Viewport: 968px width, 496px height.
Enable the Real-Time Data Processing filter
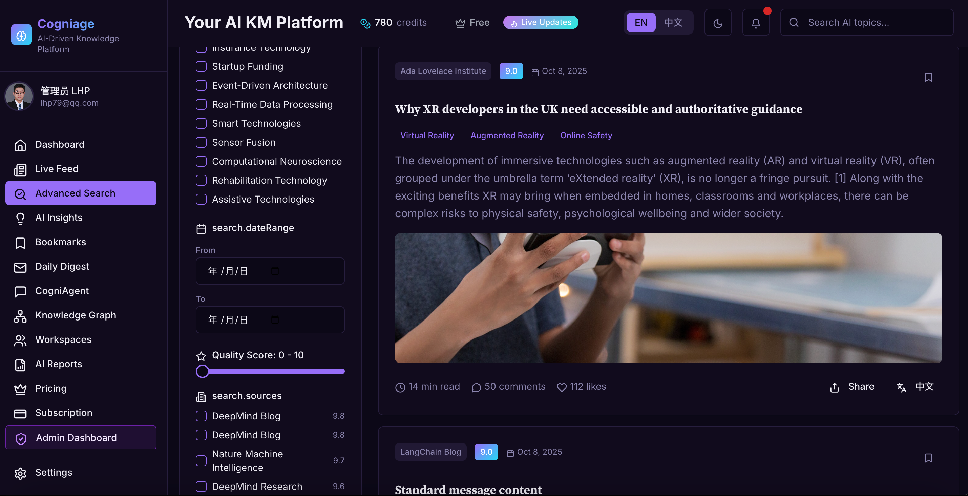click(x=201, y=104)
